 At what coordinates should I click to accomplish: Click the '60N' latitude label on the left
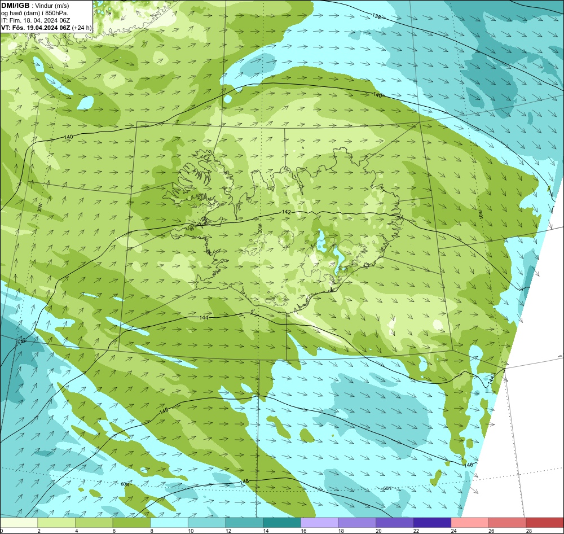(125, 484)
